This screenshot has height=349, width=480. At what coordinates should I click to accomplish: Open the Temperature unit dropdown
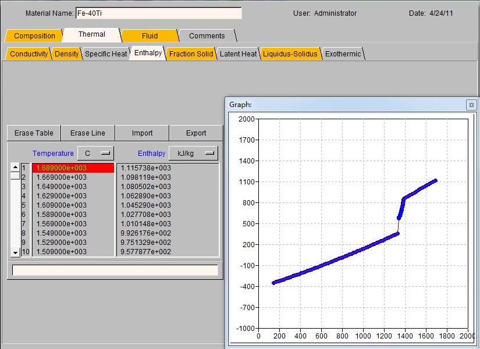[x=96, y=154]
